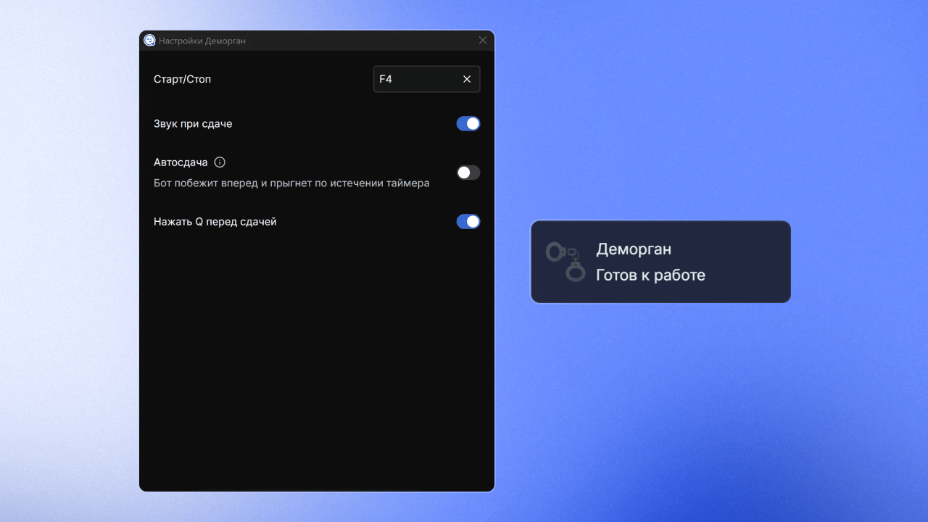Click the Старт/Стоп setting label
Image resolution: width=928 pixels, height=522 pixels.
(x=182, y=79)
